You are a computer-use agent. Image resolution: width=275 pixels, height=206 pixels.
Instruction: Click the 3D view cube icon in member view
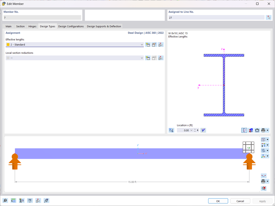click(x=263, y=140)
